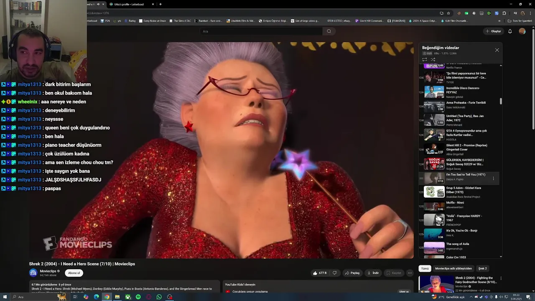Like the video with 677 B likes
The width and height of the screenshot is (535, 301).
[x=320, y=273]
